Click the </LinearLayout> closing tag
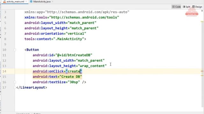 tap(32, 87)
